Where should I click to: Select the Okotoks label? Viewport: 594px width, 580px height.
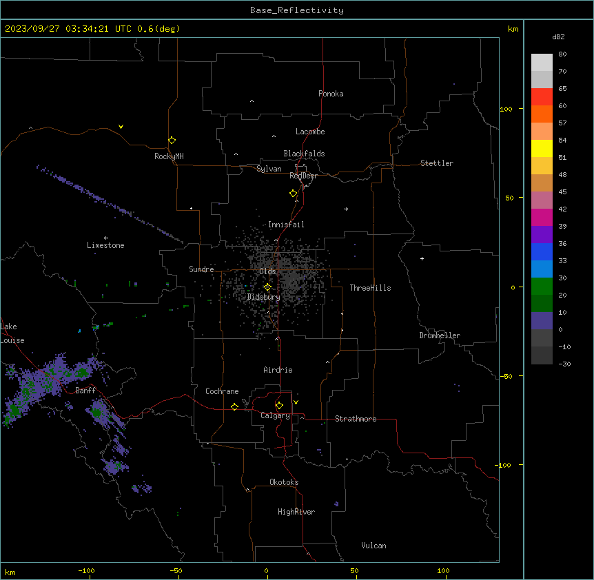pyautogui.click(x=284, y=482)
